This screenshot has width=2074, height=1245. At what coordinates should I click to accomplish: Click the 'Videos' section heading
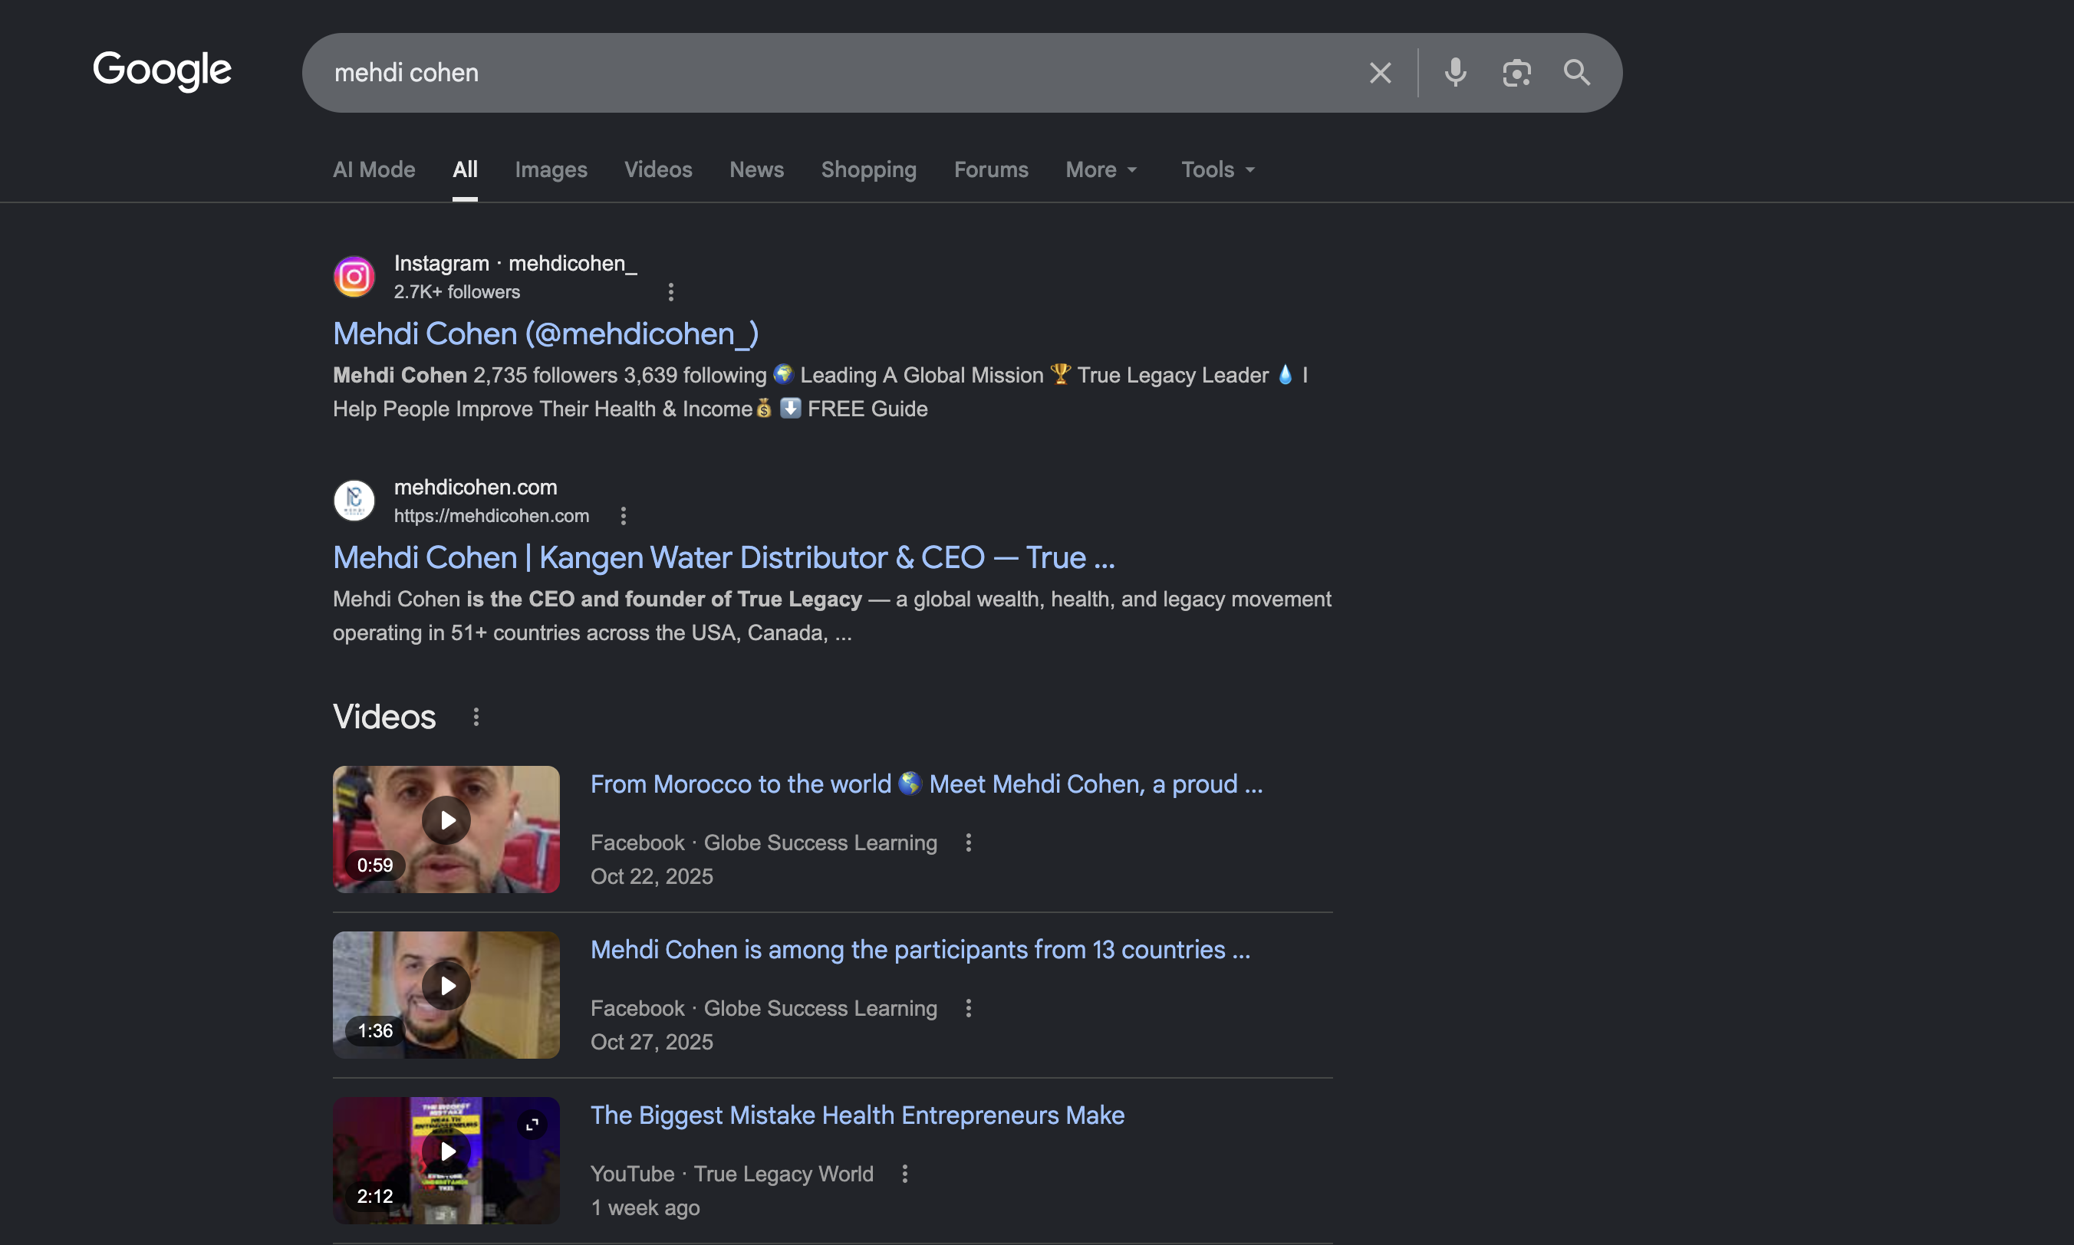coord(384,718)
